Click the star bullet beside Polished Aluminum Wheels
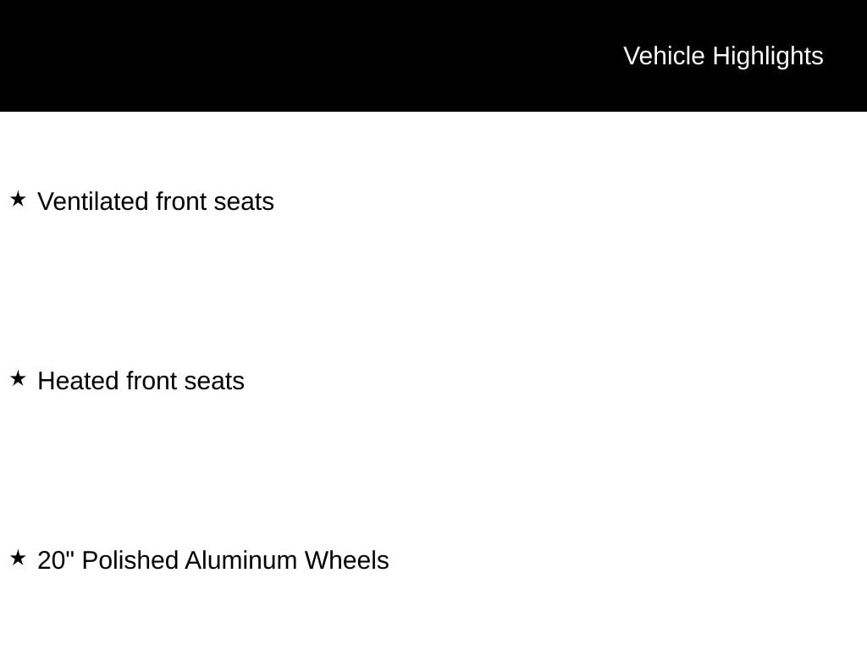 tap(18, 559)
